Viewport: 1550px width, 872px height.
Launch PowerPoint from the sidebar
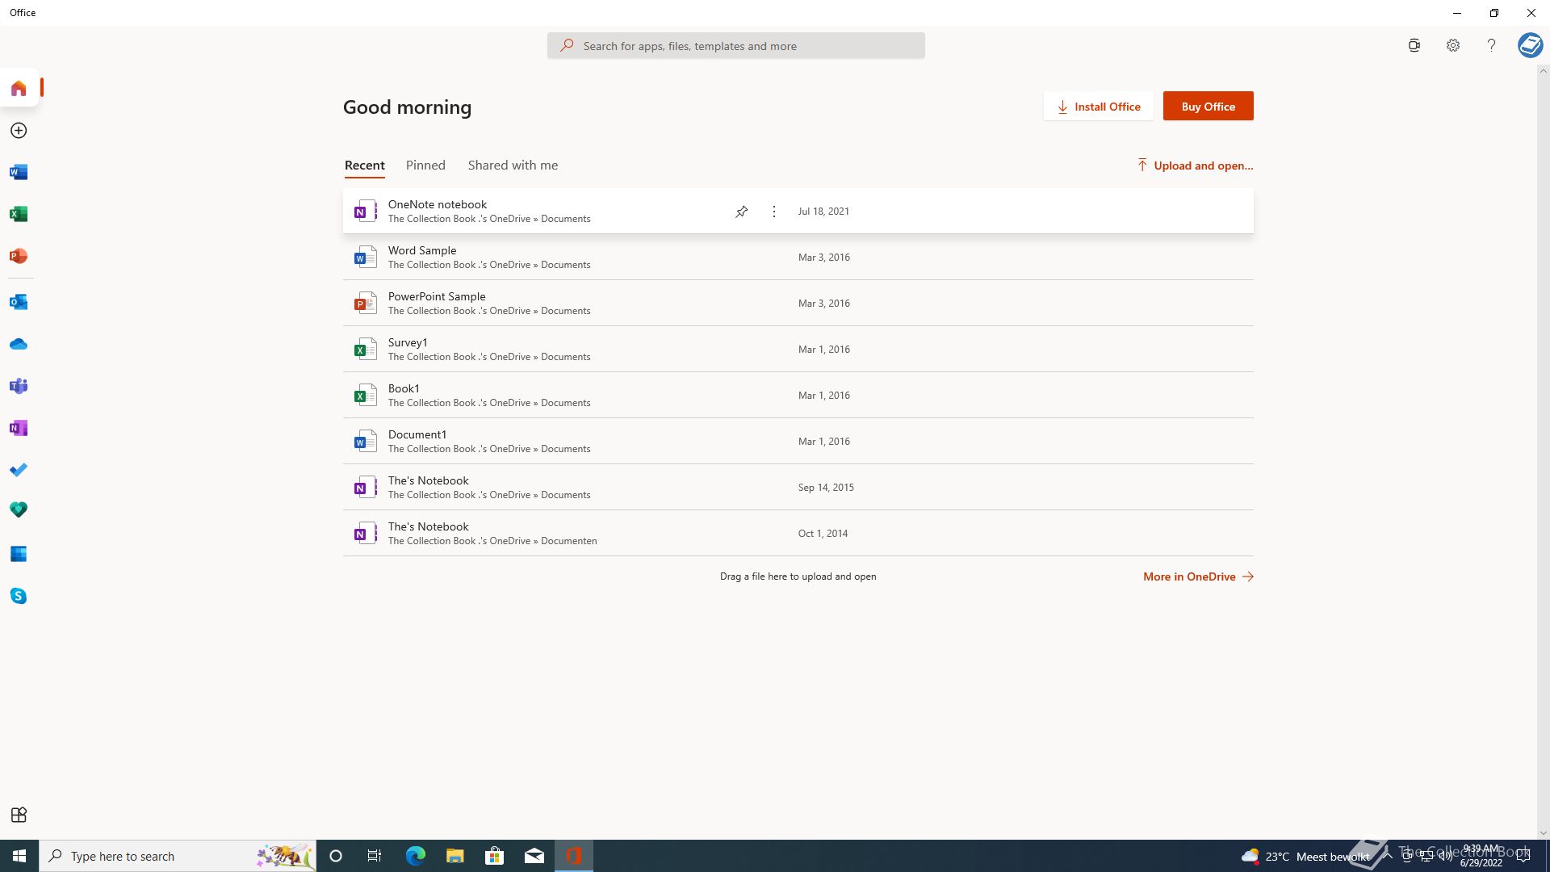[19, 257]
